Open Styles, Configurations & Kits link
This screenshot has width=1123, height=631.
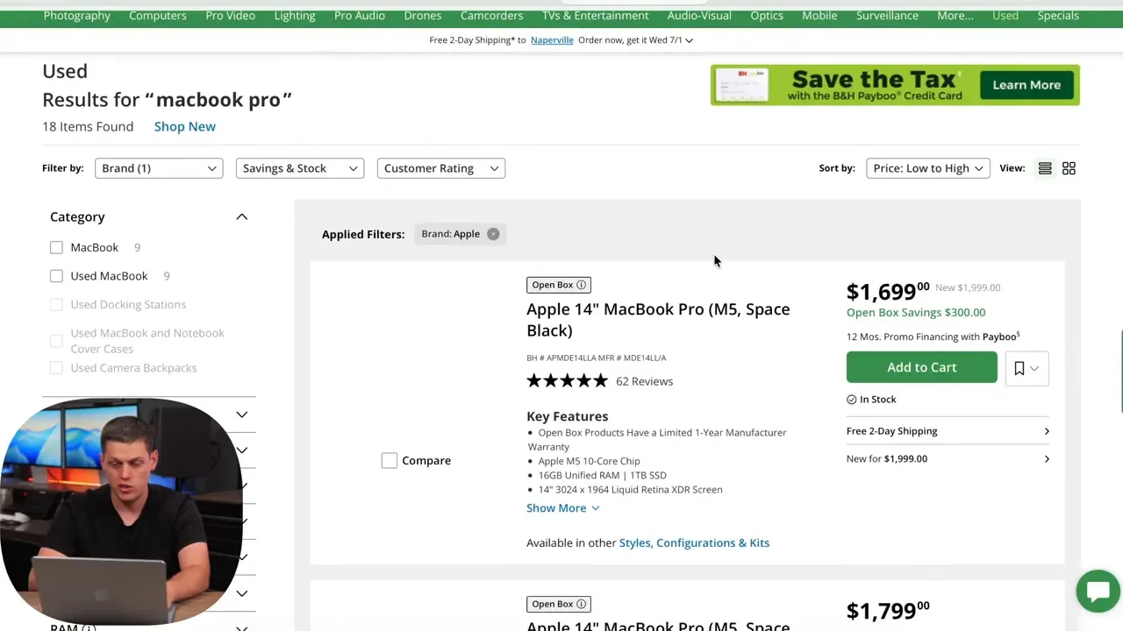click(694, 542)
